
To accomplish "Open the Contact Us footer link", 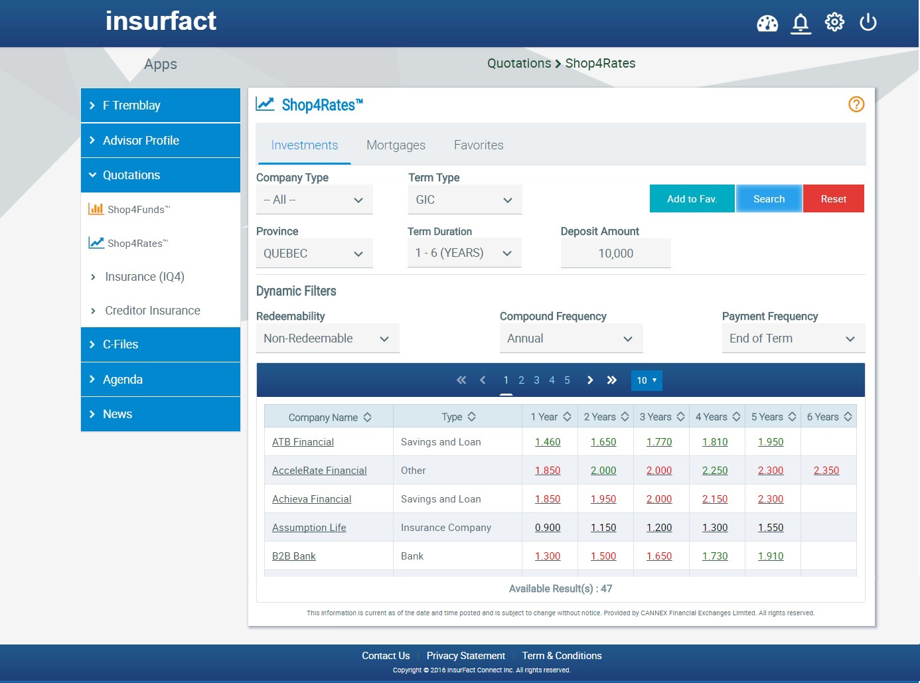I will coord(386,656).
